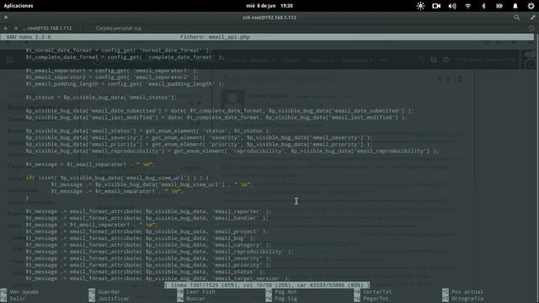Click the 'email_reproducibility' format attribute line

coord(159,252)
